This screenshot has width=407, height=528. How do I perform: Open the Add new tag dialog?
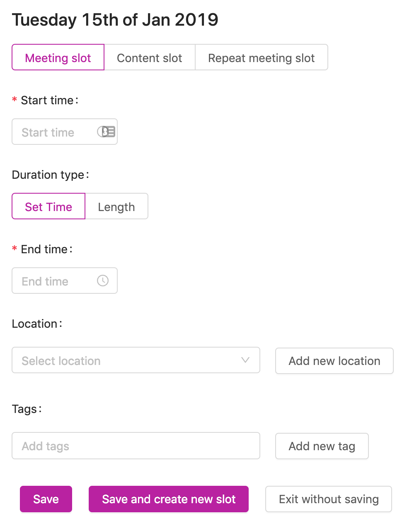point(322,446)
